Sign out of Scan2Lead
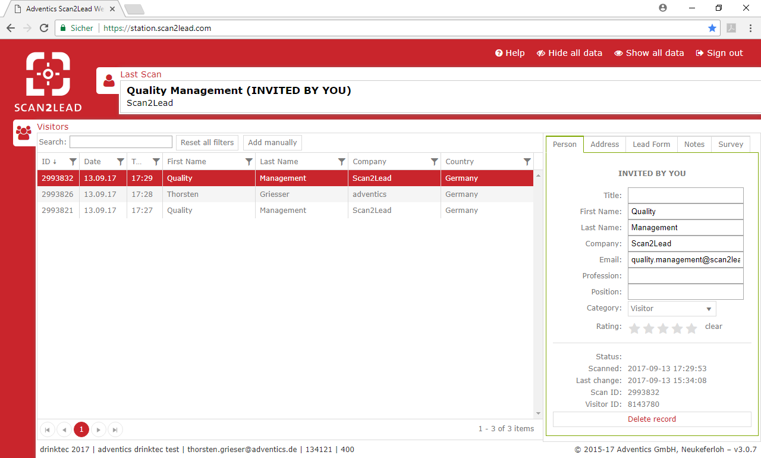The width and height of the screenshot is (761, 458). point(719,53)
